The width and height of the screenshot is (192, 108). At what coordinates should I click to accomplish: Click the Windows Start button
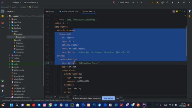point(11,105)
